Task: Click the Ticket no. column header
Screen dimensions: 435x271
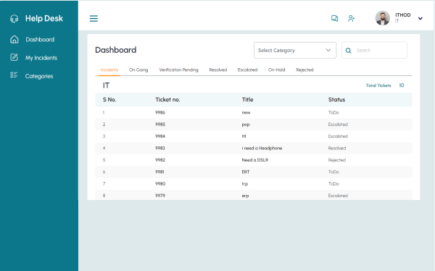Action: tap(167, 99)
